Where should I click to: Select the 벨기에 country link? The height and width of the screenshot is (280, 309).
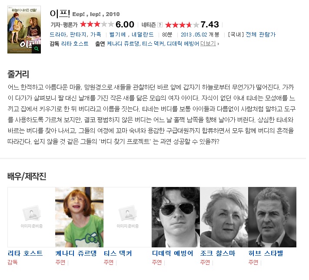click(118, 35)
